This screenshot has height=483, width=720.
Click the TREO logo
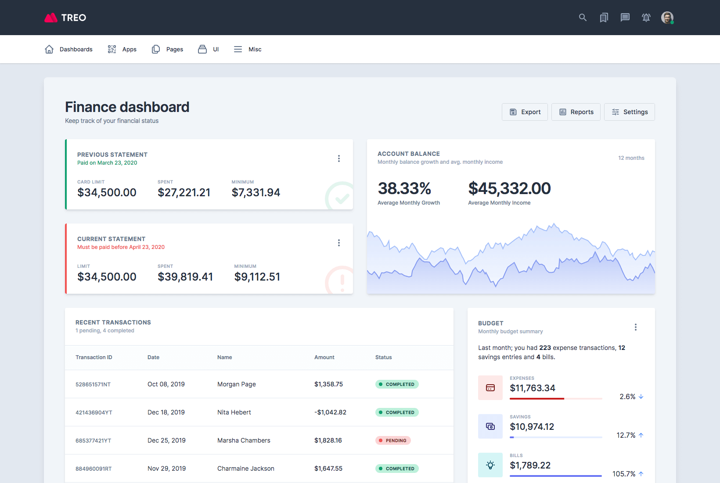click(x=65, y=18)
